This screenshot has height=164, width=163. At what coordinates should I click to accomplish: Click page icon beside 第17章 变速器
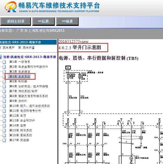pos(4,140)
